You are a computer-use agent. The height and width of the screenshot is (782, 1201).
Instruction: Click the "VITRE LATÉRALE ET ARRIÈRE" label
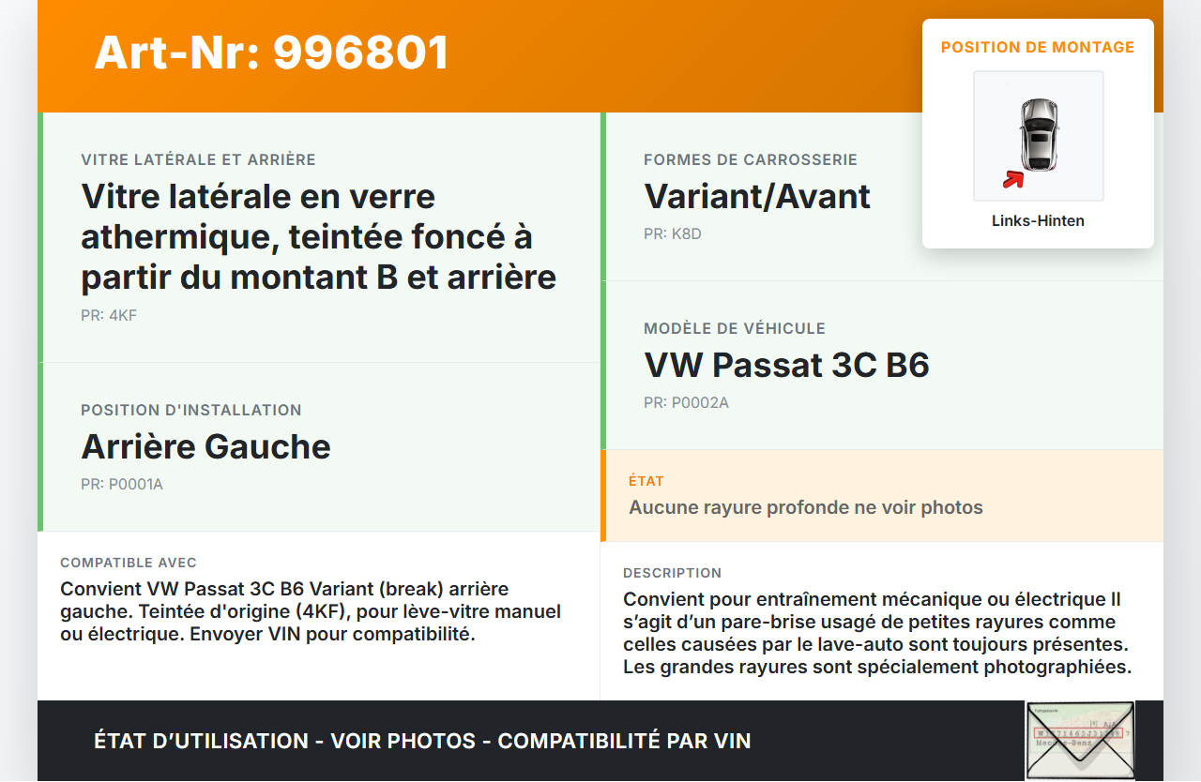click(198, 160)
